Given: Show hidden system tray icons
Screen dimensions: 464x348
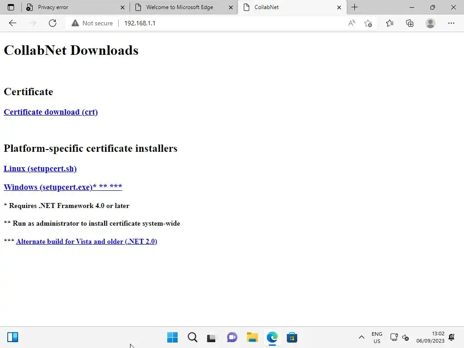Looking at the screenshot, I should (x=361, y=337).
